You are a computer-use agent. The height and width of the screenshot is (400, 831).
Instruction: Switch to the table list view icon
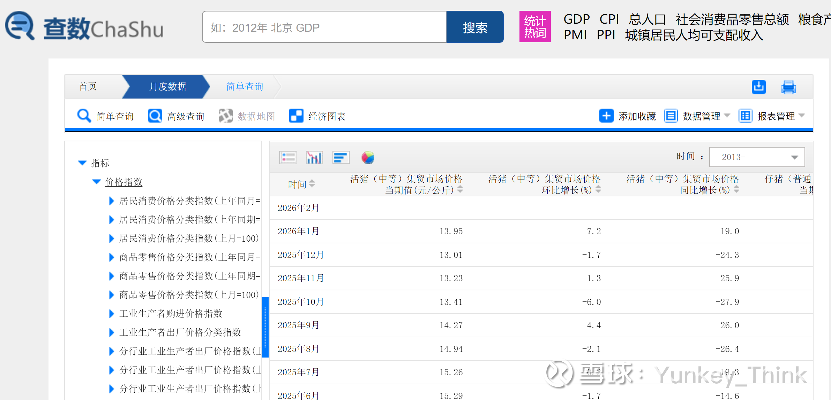(288, 157)
